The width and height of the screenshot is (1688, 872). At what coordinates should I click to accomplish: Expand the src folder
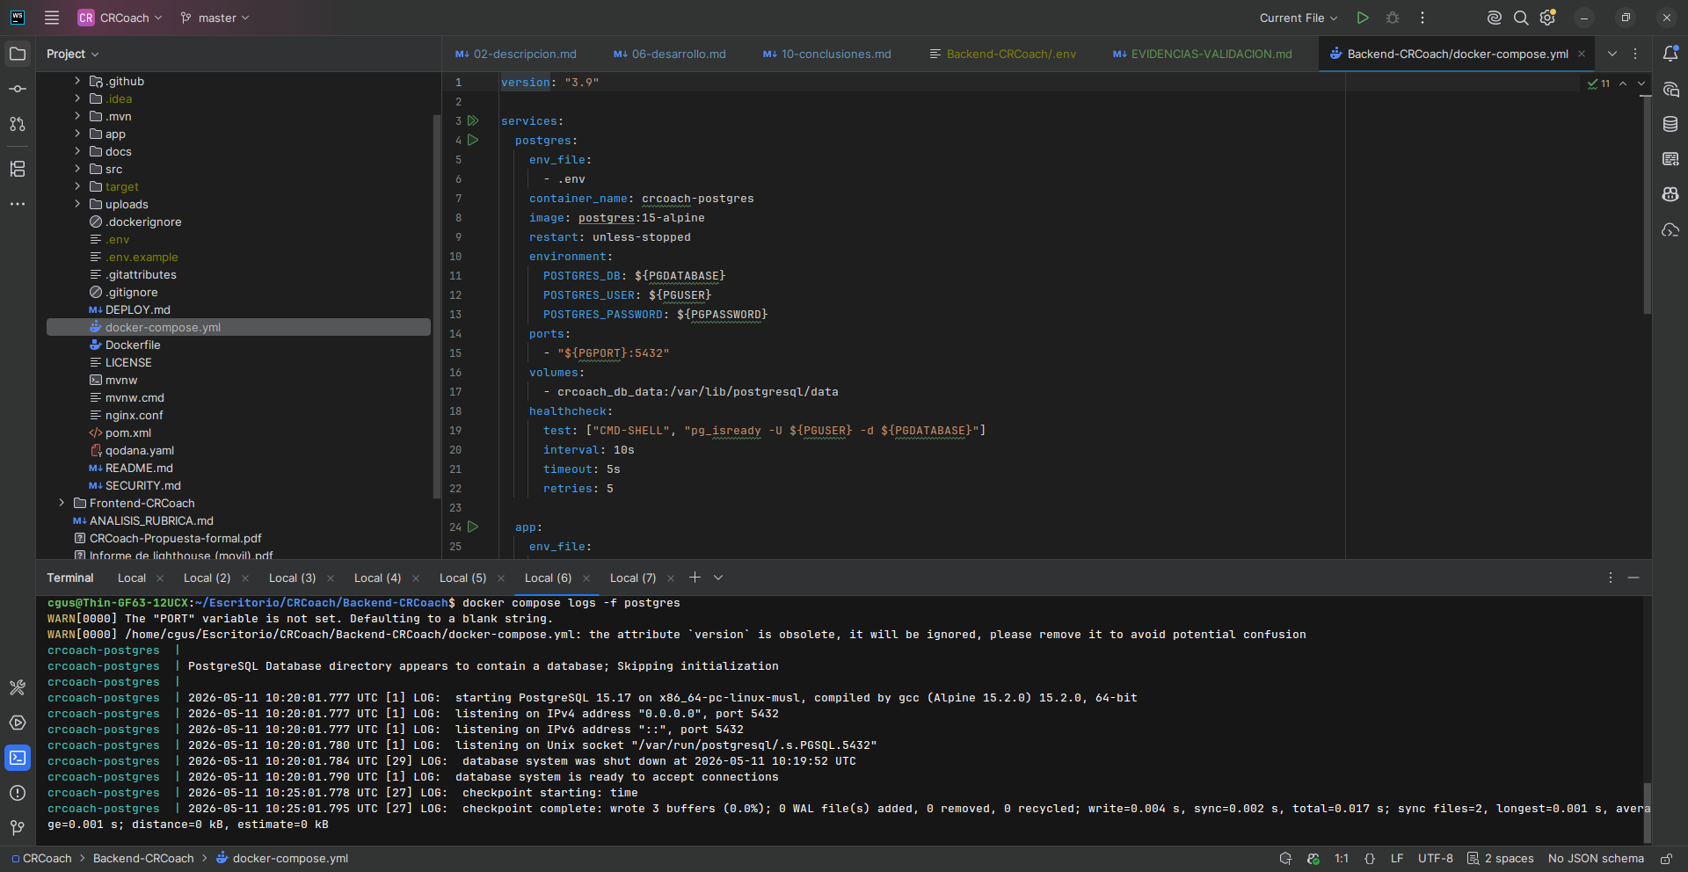(77, 169)
